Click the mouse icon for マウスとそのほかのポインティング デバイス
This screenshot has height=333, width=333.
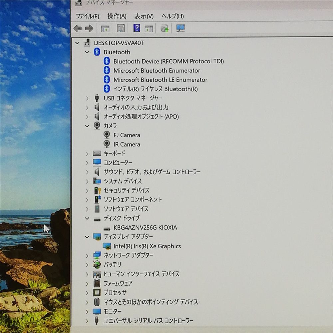pos(97,302)
